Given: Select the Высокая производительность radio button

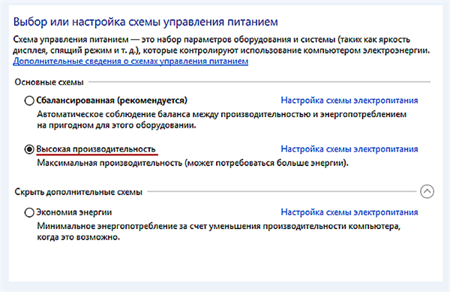Looking at the screenshot, I should (29, 149).
